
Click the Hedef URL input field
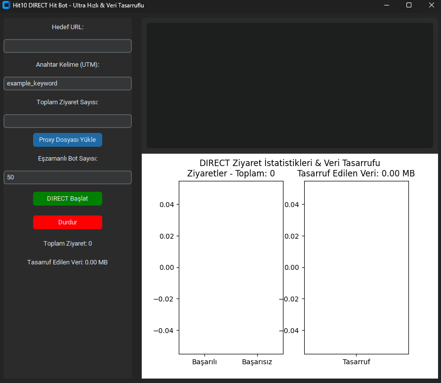click(68, 46)
